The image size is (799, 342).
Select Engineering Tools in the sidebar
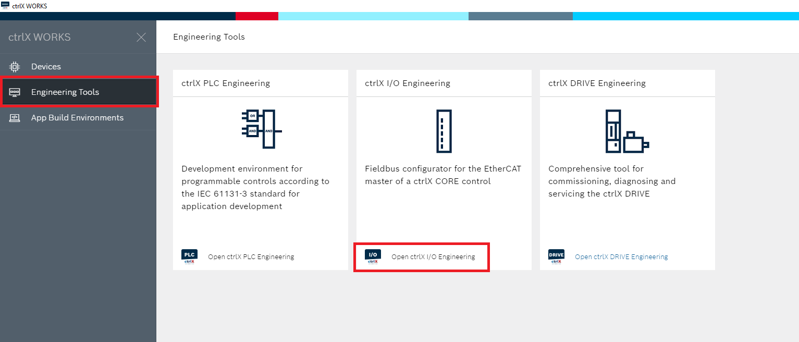click(x=65, y=92)
